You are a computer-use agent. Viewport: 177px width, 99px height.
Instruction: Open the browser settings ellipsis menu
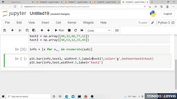pyautogui.click(x=173, y=7)
